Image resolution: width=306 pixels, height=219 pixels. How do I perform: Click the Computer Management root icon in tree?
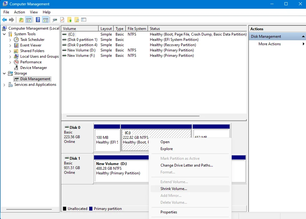pos(4,28)
